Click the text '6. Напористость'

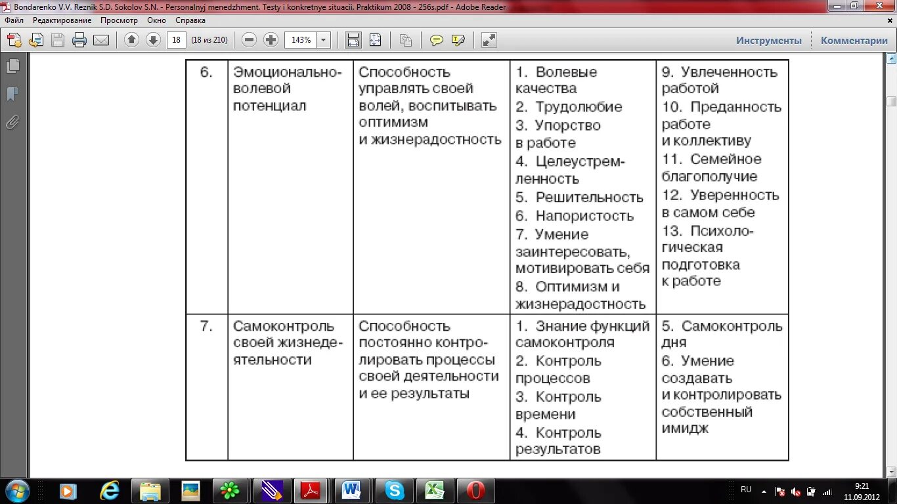(575, 215)
